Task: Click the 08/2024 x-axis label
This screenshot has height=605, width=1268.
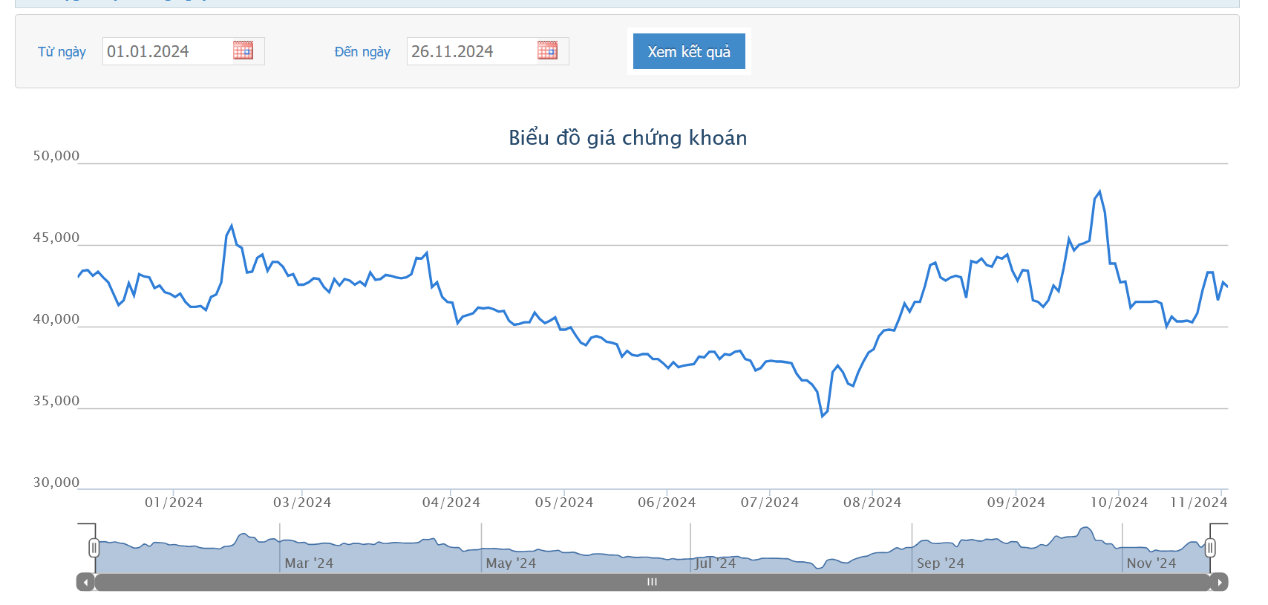Action: 872,503
